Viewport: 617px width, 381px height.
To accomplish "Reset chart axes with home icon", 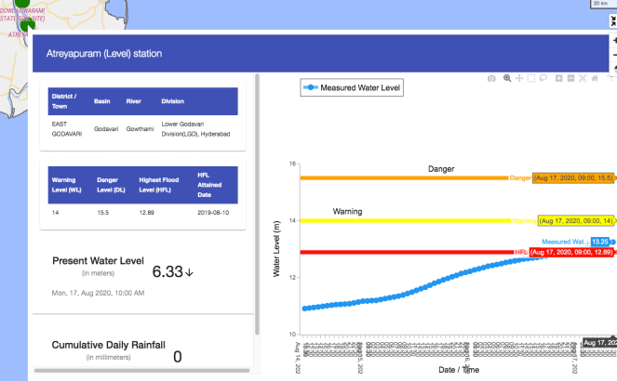I will pos(594,79).
